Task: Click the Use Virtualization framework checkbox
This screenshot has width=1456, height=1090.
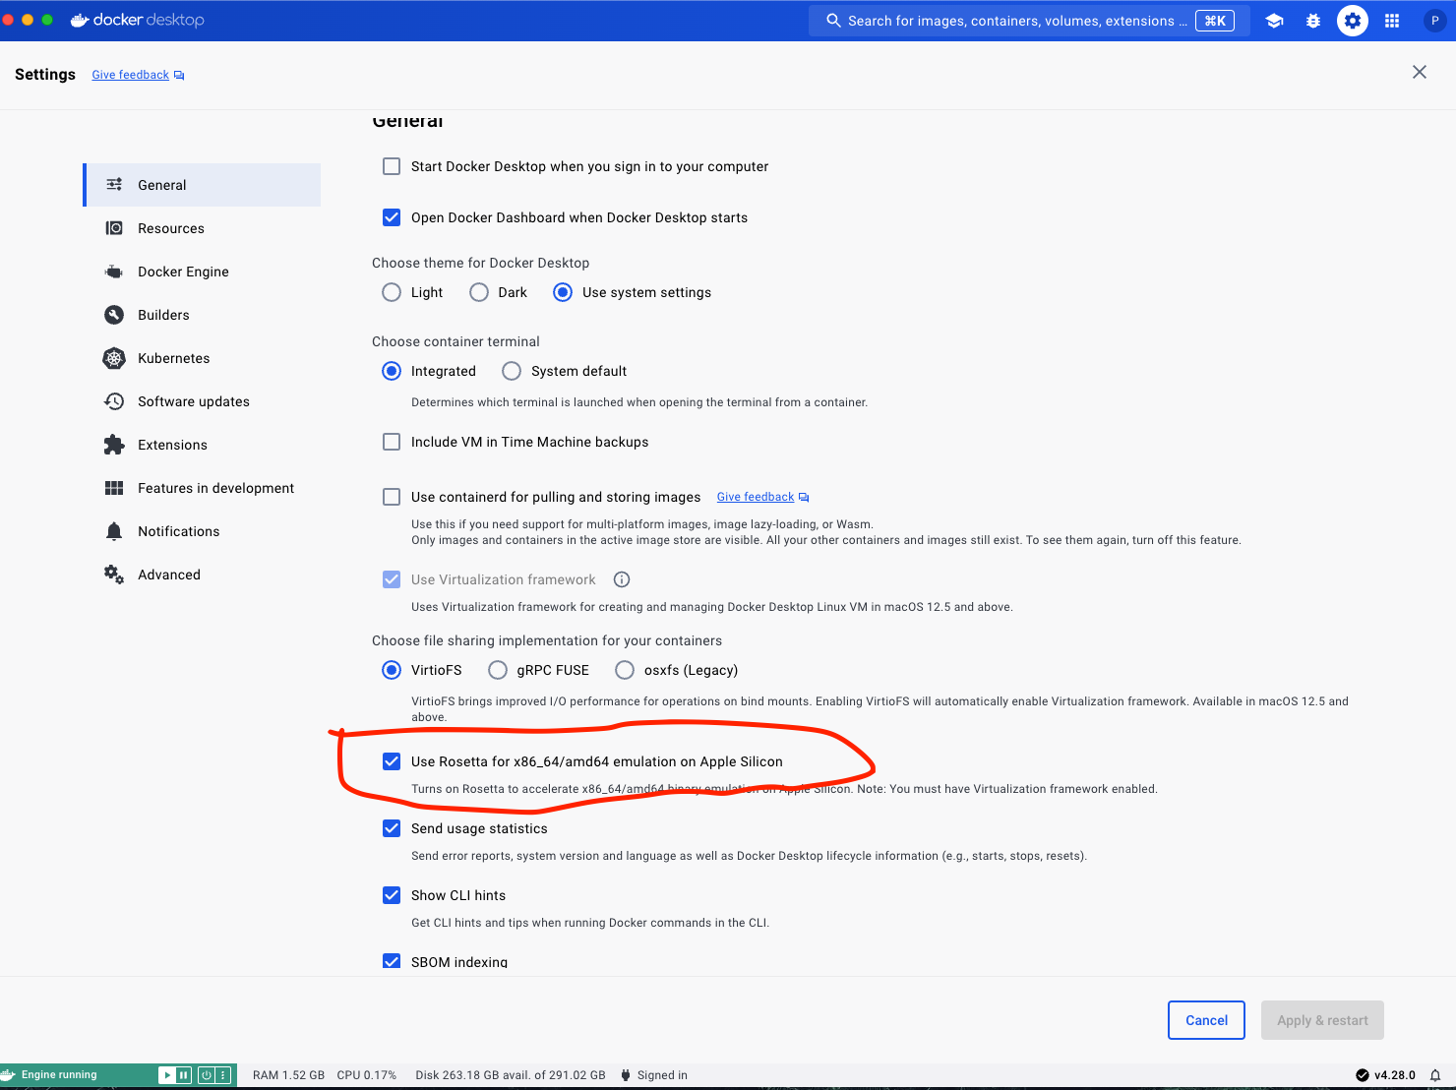Action: (392, 579)
